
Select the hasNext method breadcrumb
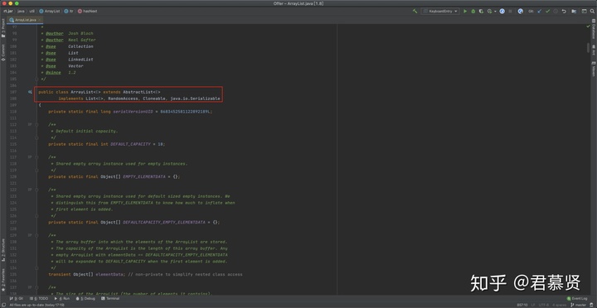click(88, 12)
